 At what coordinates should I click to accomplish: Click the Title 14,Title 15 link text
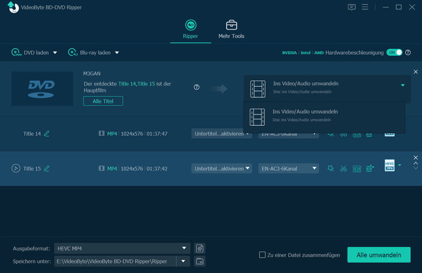[x=137, y=84]
